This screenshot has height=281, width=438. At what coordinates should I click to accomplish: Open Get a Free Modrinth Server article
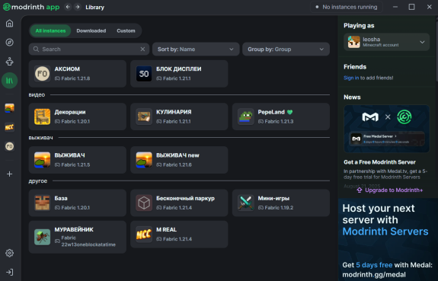click(379, 162)
